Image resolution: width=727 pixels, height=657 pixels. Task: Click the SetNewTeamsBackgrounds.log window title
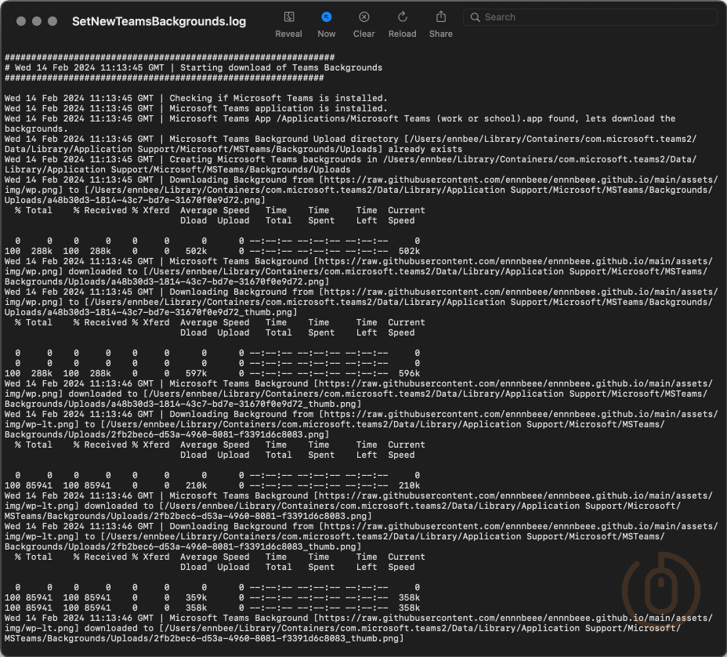[159, 22]
